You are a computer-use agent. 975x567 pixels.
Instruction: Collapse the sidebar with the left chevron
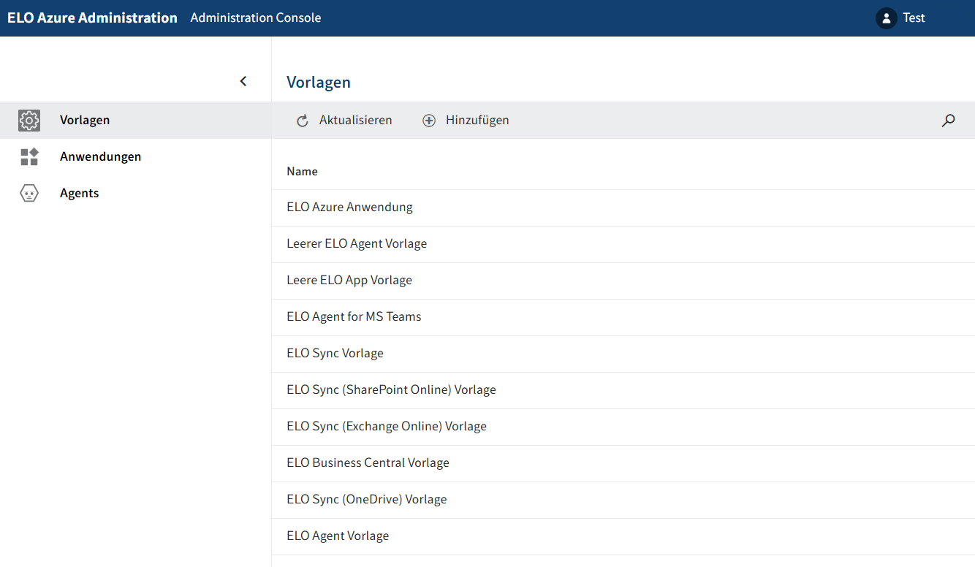pos(243,81)
